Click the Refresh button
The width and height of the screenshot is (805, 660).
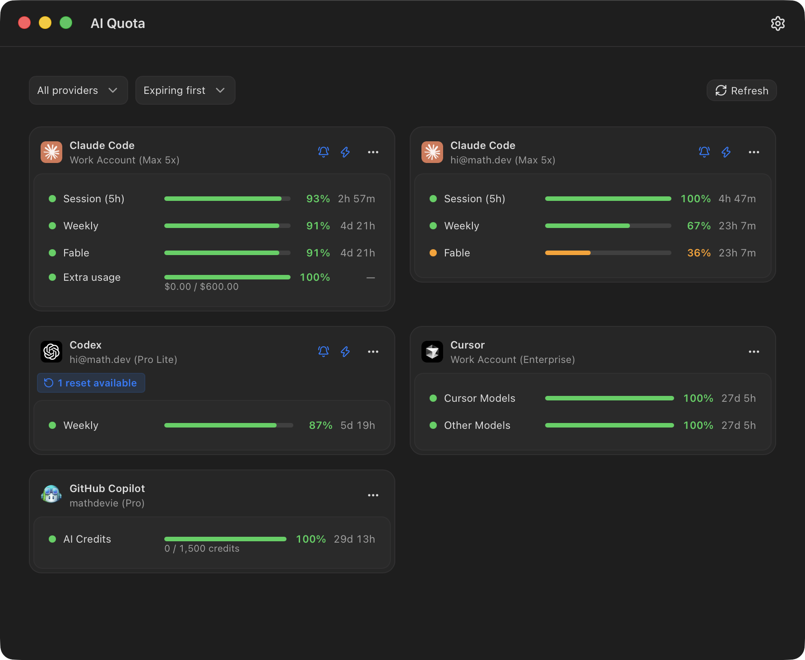click(741, 90)
